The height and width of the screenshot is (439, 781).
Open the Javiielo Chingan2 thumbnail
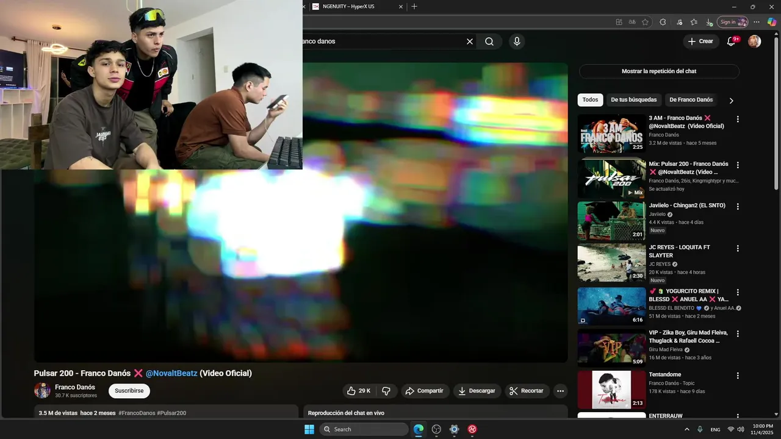(x=611, y=221)
